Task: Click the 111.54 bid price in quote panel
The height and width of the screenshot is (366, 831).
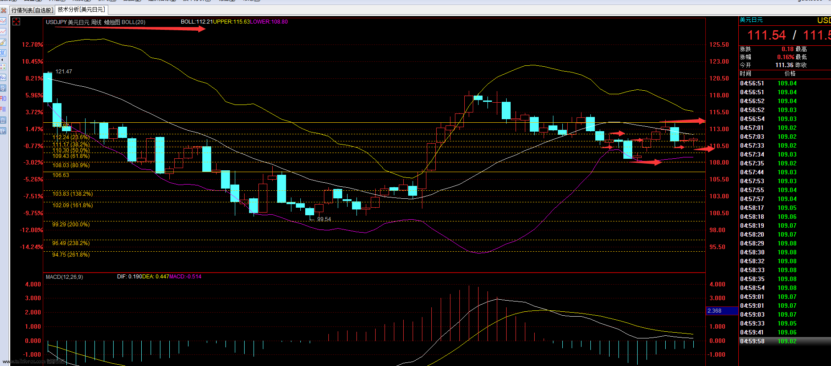Action: click(x=766, y=35)
